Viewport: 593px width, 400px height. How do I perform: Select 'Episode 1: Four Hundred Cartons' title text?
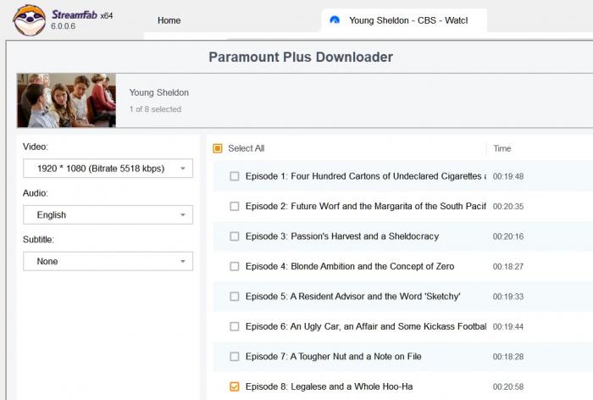coord(366,176)
